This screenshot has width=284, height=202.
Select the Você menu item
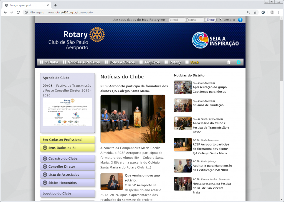pyautogui.click(x=192, y=62)
